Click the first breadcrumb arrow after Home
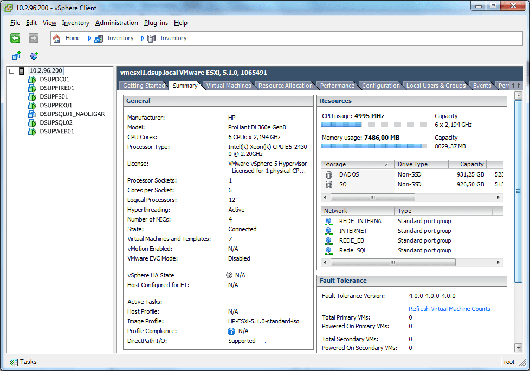 (89, 38)
